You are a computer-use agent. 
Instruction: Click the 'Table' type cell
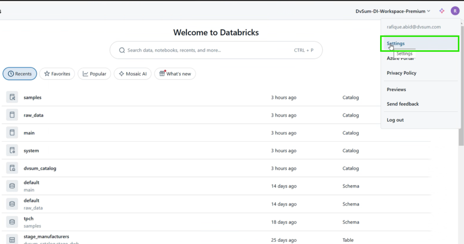point(348,240)
